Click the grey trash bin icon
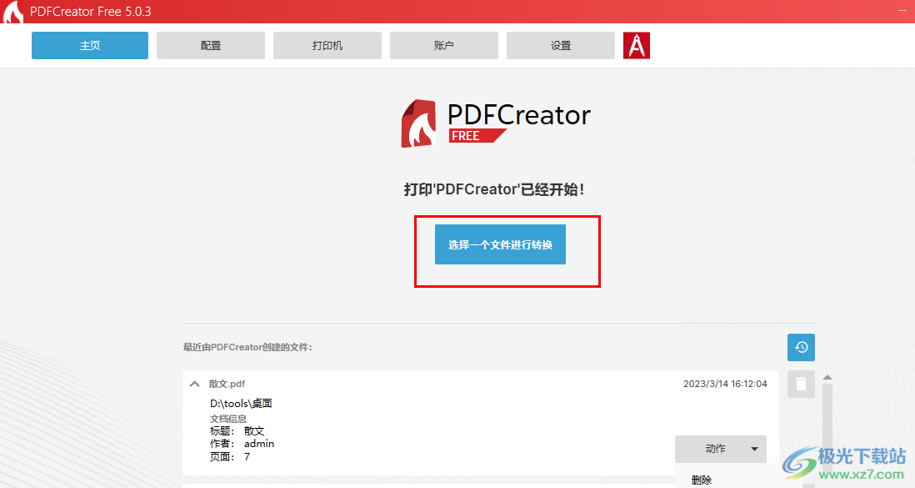 801,384
